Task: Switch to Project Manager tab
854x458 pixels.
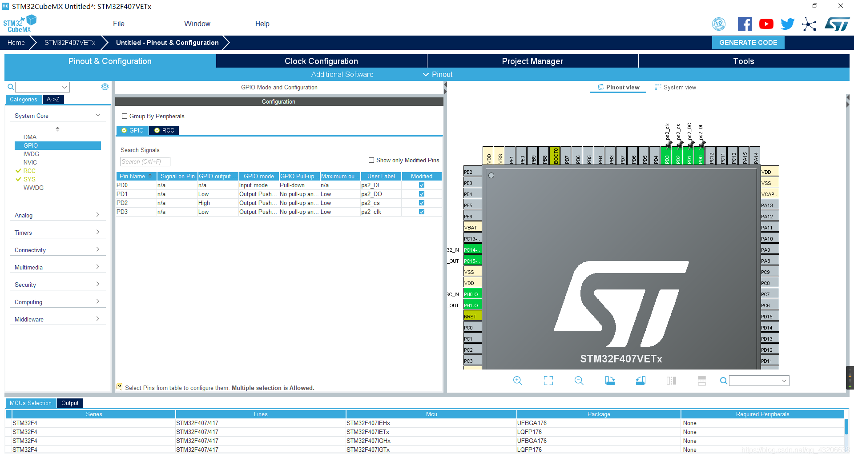Action: pyautogui.click(x=532, y=61)
